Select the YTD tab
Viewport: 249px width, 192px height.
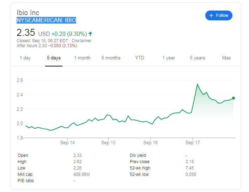pyautogui.click(x=139, y=58)
